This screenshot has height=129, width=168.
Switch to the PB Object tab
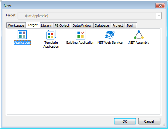coord(62,25)
